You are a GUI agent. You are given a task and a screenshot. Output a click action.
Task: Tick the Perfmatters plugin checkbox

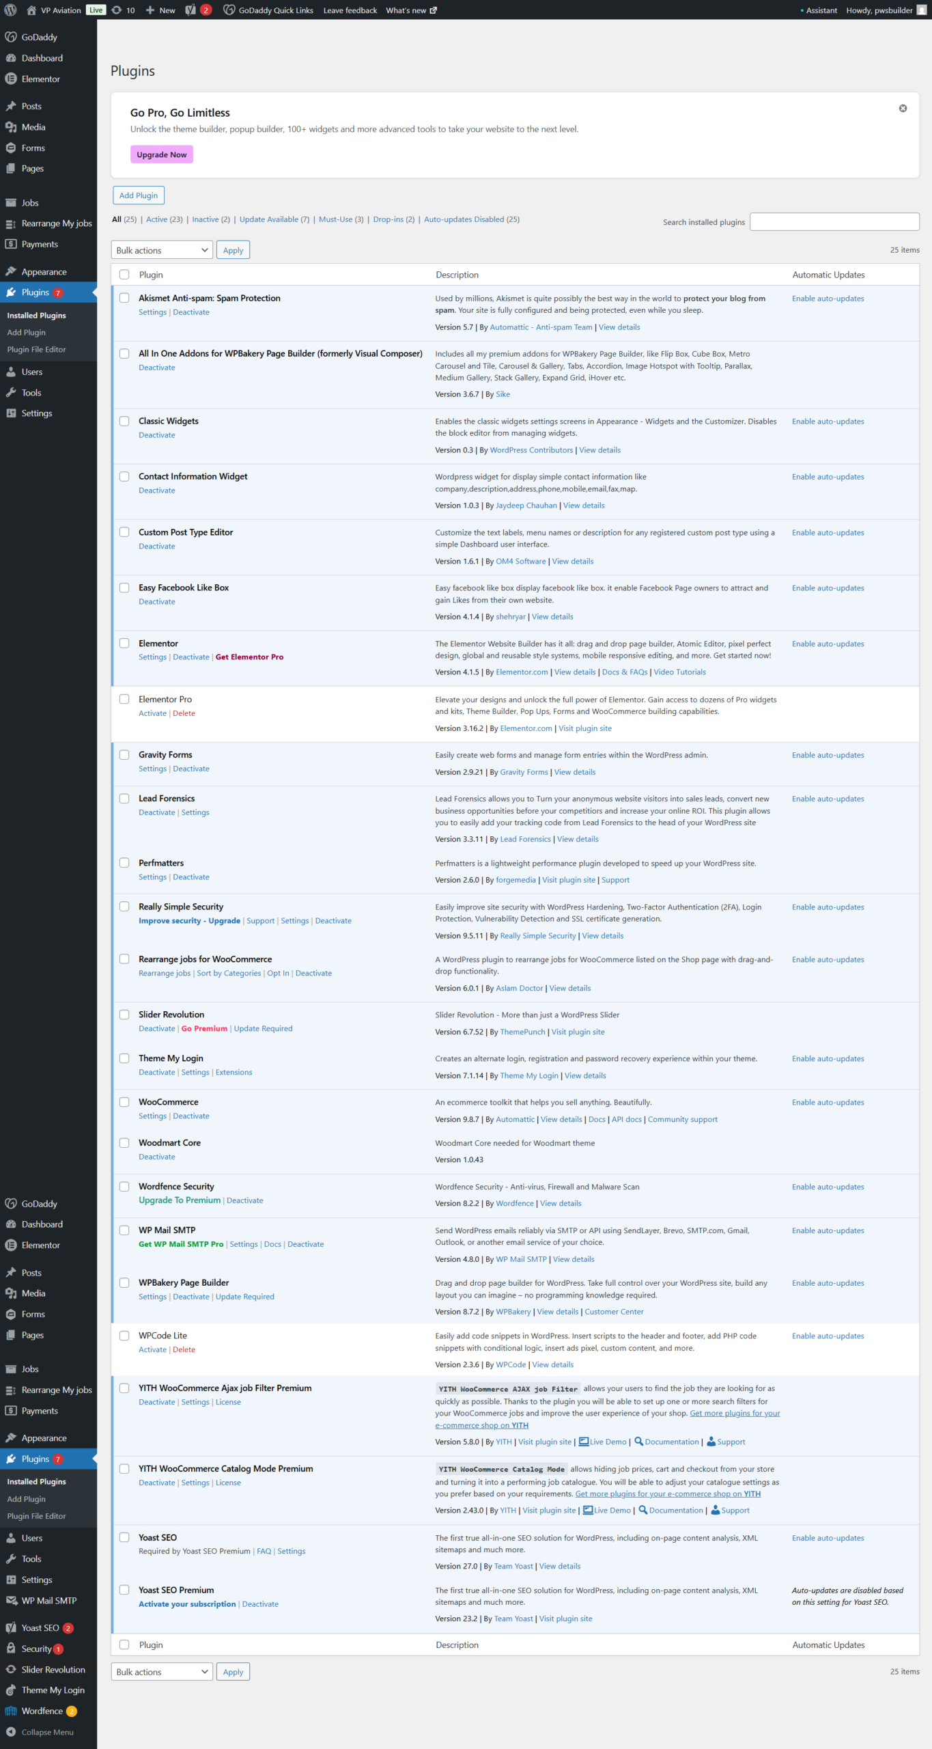coord(124,863)
